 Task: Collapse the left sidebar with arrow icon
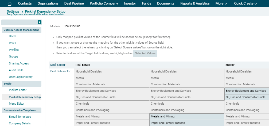pos(39,22)
